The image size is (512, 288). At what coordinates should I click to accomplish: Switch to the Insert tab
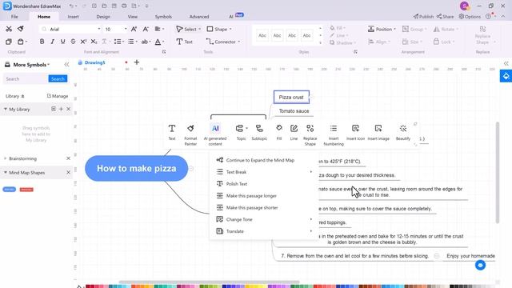pyautogui.click(x=73, y=16)
